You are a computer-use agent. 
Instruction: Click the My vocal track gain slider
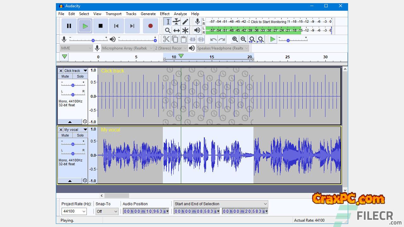tap(73, 144)
